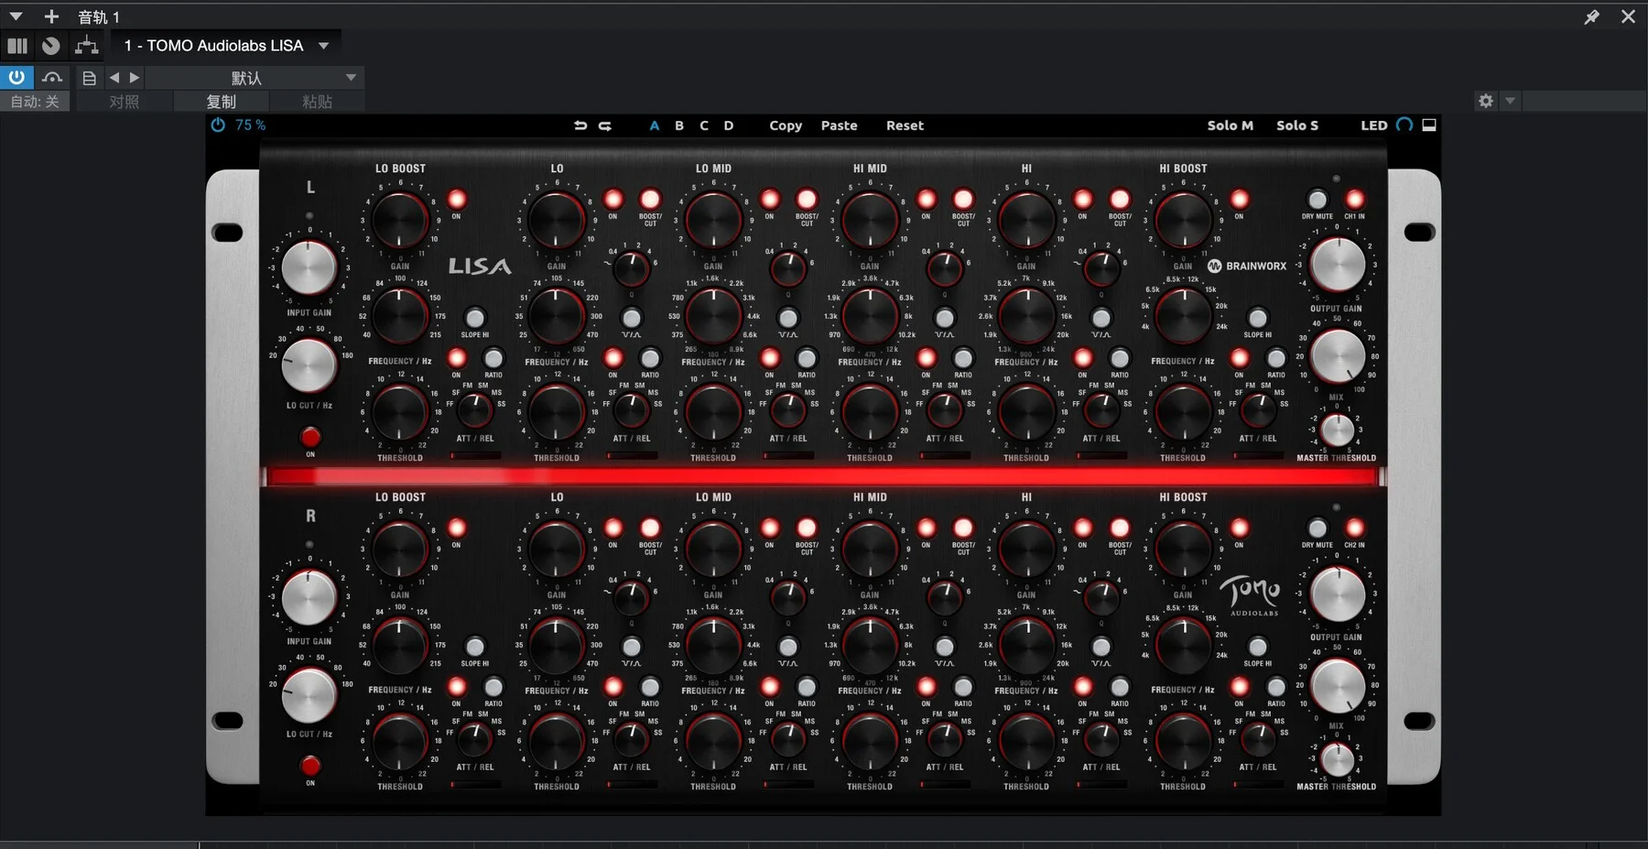Click the 对照 compare button
Image resolution: width=1648 pixels, height=849 pixels.
pyautogui.click(x=125, y=102)
